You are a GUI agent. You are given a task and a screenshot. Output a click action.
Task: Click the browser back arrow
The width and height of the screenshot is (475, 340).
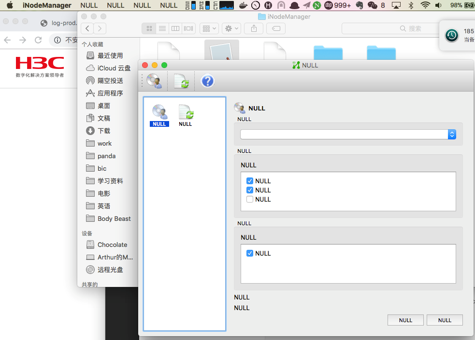8,40
